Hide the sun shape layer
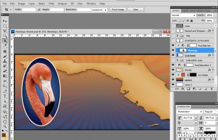This screenshot has height=140, width=218. coord(173,75)
